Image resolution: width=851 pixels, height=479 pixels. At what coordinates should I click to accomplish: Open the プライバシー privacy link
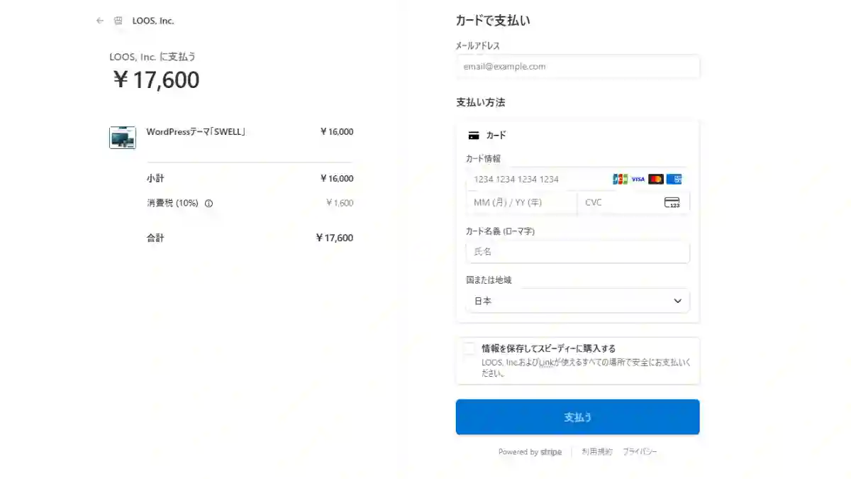(639, 451)
